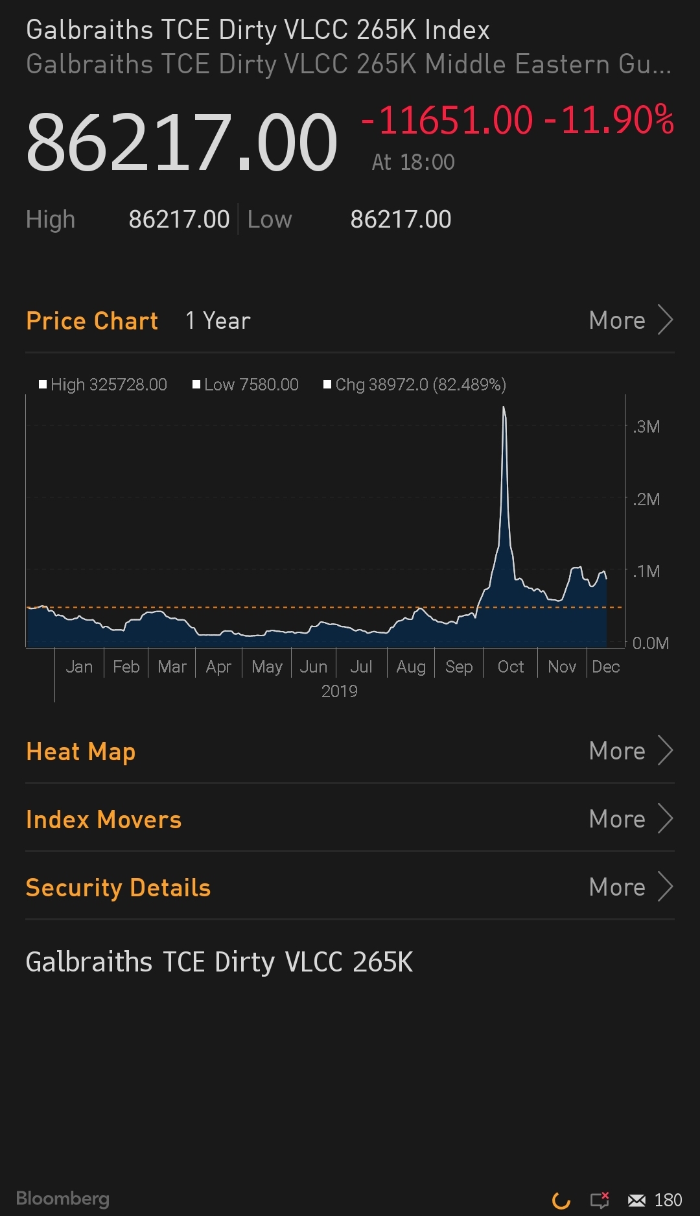The image size is (700, 1216).
Task: Tap the Jan label on chart axis
Action: (x=79, y=667)
